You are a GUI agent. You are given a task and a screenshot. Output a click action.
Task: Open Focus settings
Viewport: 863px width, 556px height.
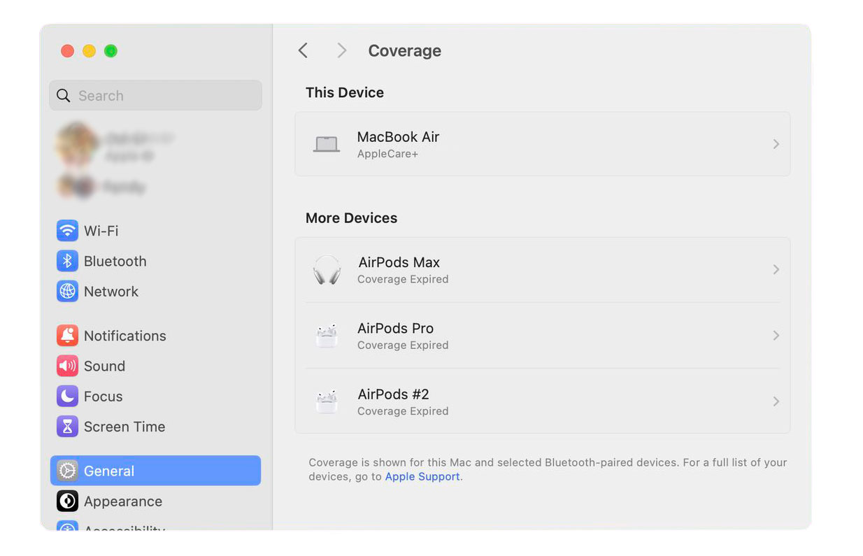[x=155, y=396]
